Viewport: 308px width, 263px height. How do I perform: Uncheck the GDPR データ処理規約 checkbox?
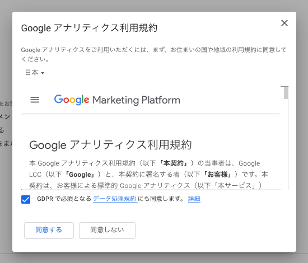[x=26, y=199]
